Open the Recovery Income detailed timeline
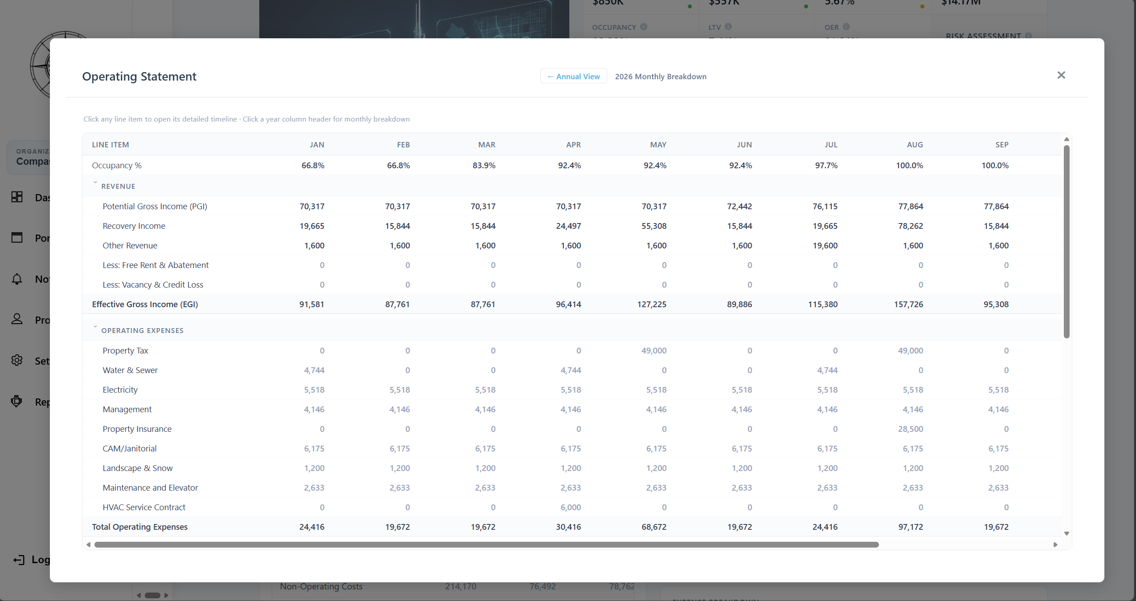The height and width of the screenshot is (601, 1136). click(x=134, y=226)
